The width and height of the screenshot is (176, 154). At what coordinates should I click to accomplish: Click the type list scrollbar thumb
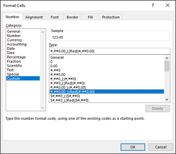click(167, 66)
